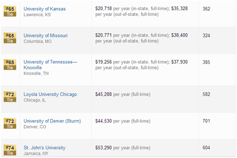237x158 pixels.
Task: Open University of Tennessee—Knoxville link
Action: [51, 65]
